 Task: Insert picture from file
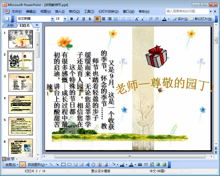106,164
